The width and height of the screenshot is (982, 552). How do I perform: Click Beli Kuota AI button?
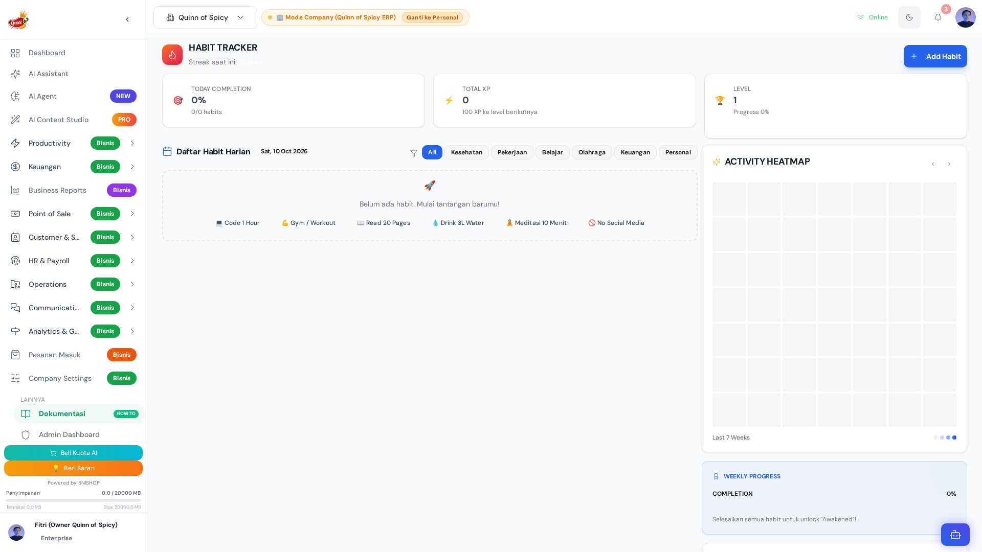[x=73, y=453]
